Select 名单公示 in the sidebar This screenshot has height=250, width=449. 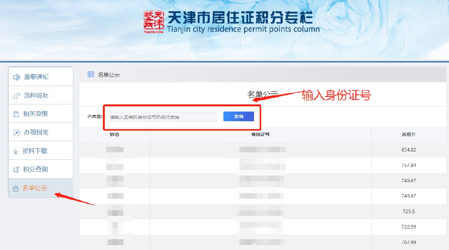coord(41,188)
